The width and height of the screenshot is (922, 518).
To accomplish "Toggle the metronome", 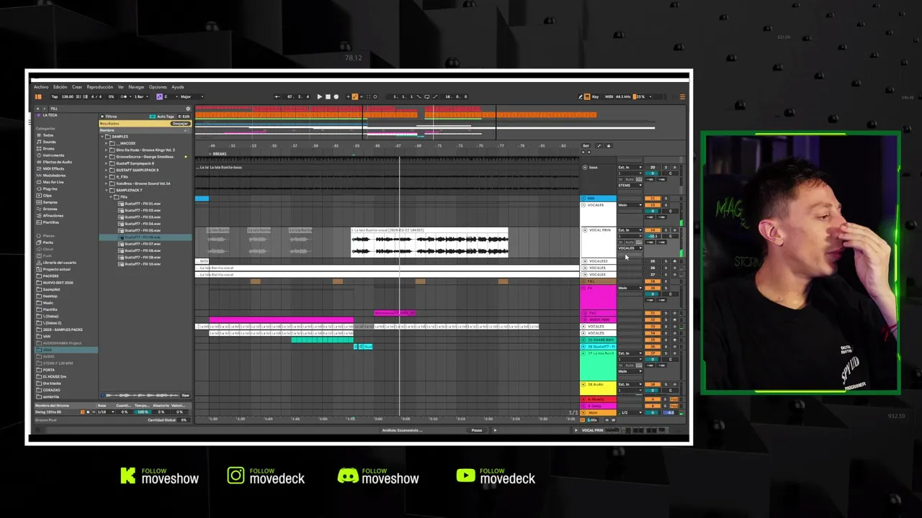I will pos(124,96).
